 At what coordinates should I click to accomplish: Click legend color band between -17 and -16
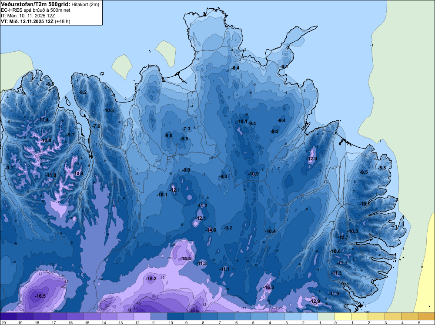(x=58, y=316)
